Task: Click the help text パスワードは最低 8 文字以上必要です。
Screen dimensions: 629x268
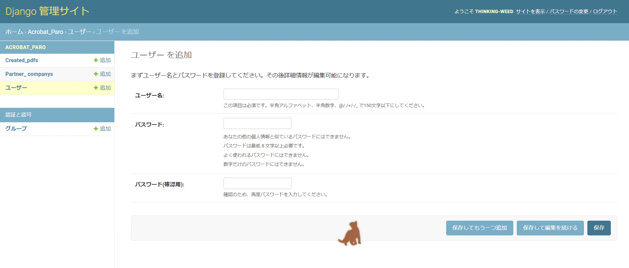Action: (x=264, y=146)
